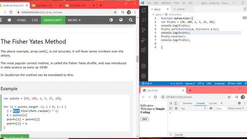Open Explorer in VS Code activity bar
Viewport: 247px width, 139px height.
[x=144, y=10]
